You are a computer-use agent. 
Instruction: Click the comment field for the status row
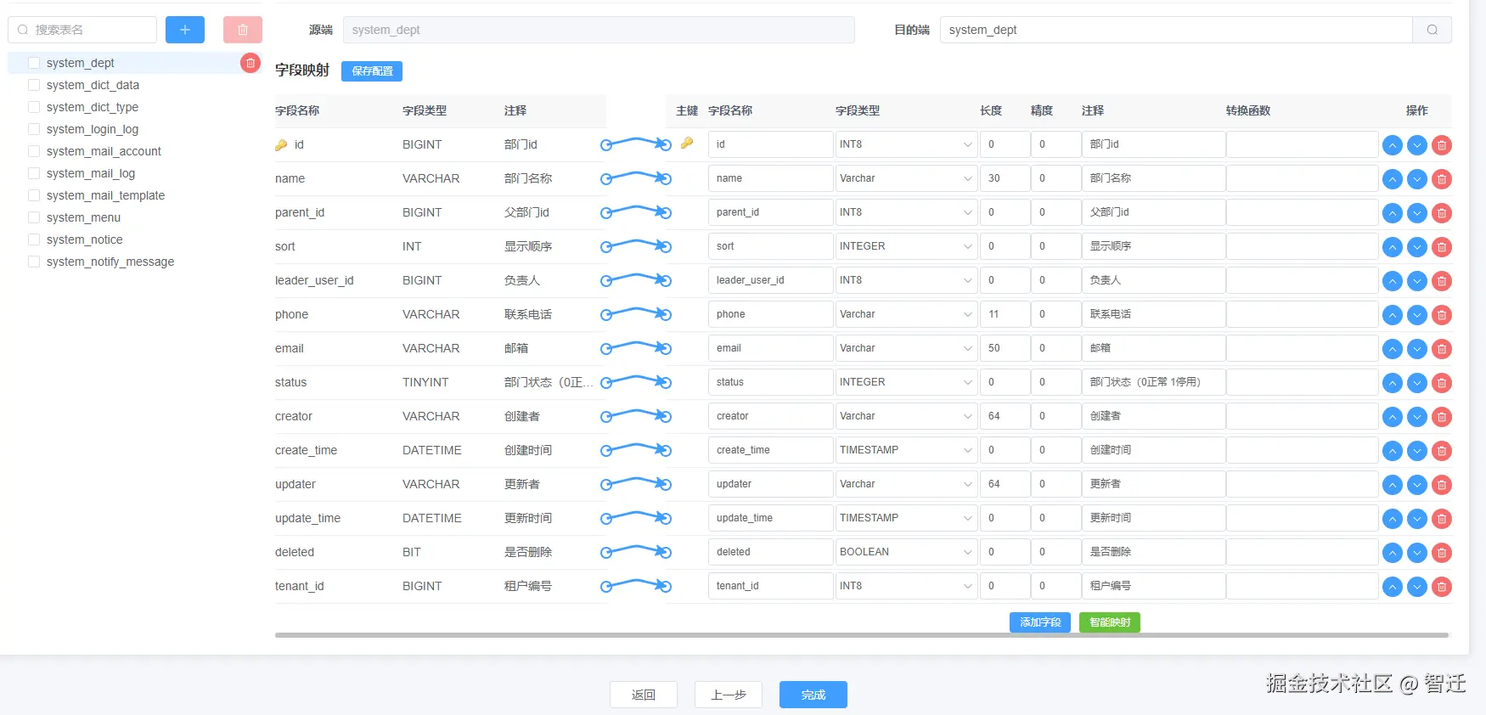click(x=1153, y=382)
